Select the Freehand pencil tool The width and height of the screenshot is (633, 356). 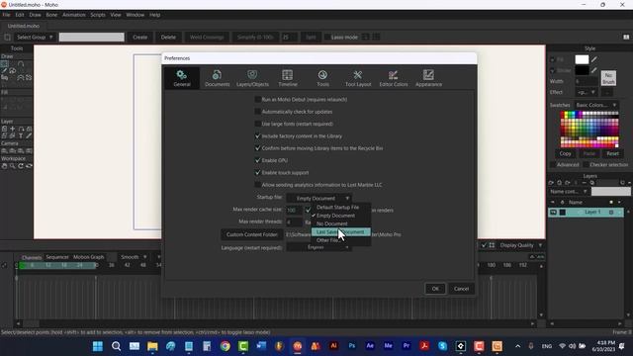[4, 70]
